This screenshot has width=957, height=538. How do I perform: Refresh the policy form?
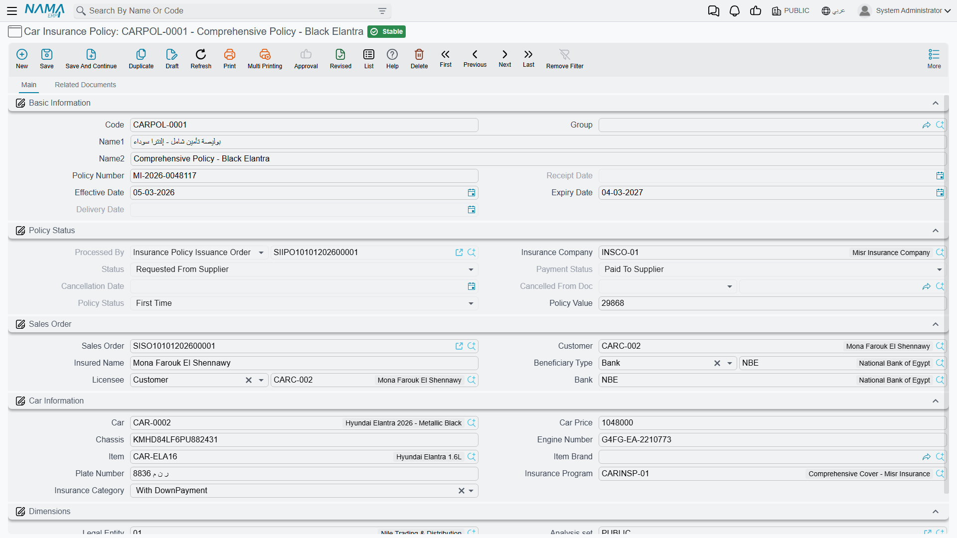pos(201,58)
